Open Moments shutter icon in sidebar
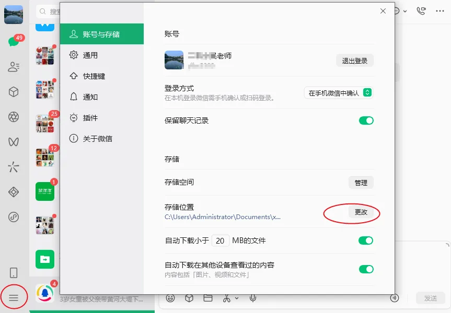 pos(14,117)
